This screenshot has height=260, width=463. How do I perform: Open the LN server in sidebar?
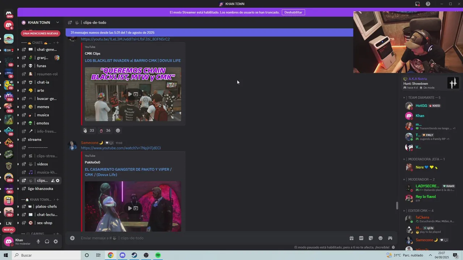click(x=9, y=223)
